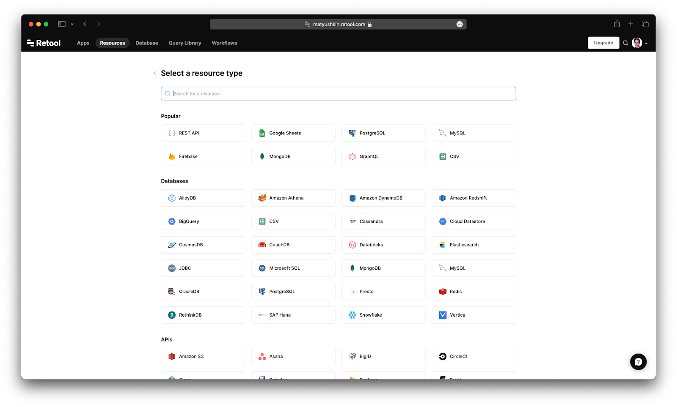This screenshot has width=677, height=407.
Task: Pick the JDBC resource
Action: coord(203,268)
